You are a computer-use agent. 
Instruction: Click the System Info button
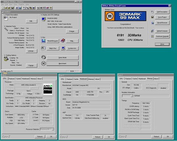click(x=72, y=48)
